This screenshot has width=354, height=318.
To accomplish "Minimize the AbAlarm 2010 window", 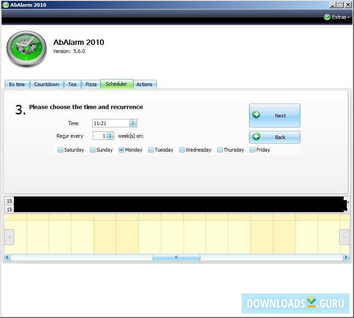I will pos(332,5).
